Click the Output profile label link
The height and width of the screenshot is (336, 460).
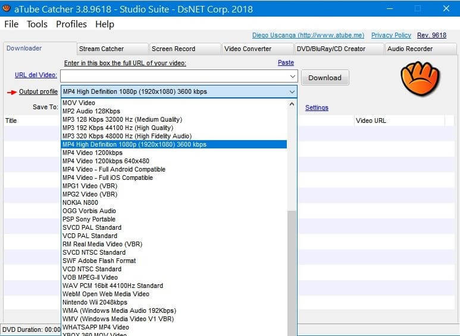pyautogui.click(x=38, y=91)
